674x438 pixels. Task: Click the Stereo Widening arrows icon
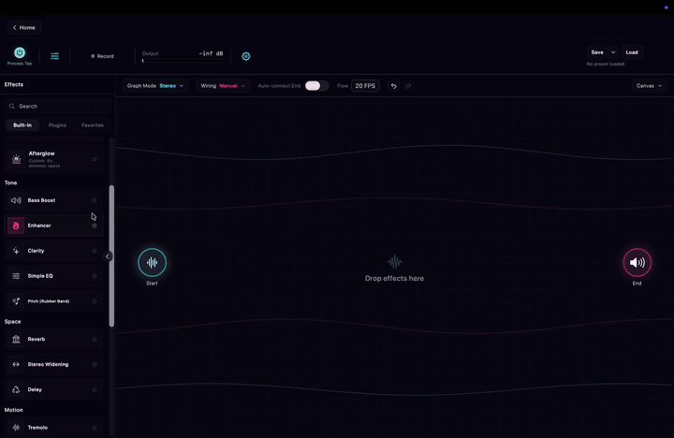click(x=16, y=364)
